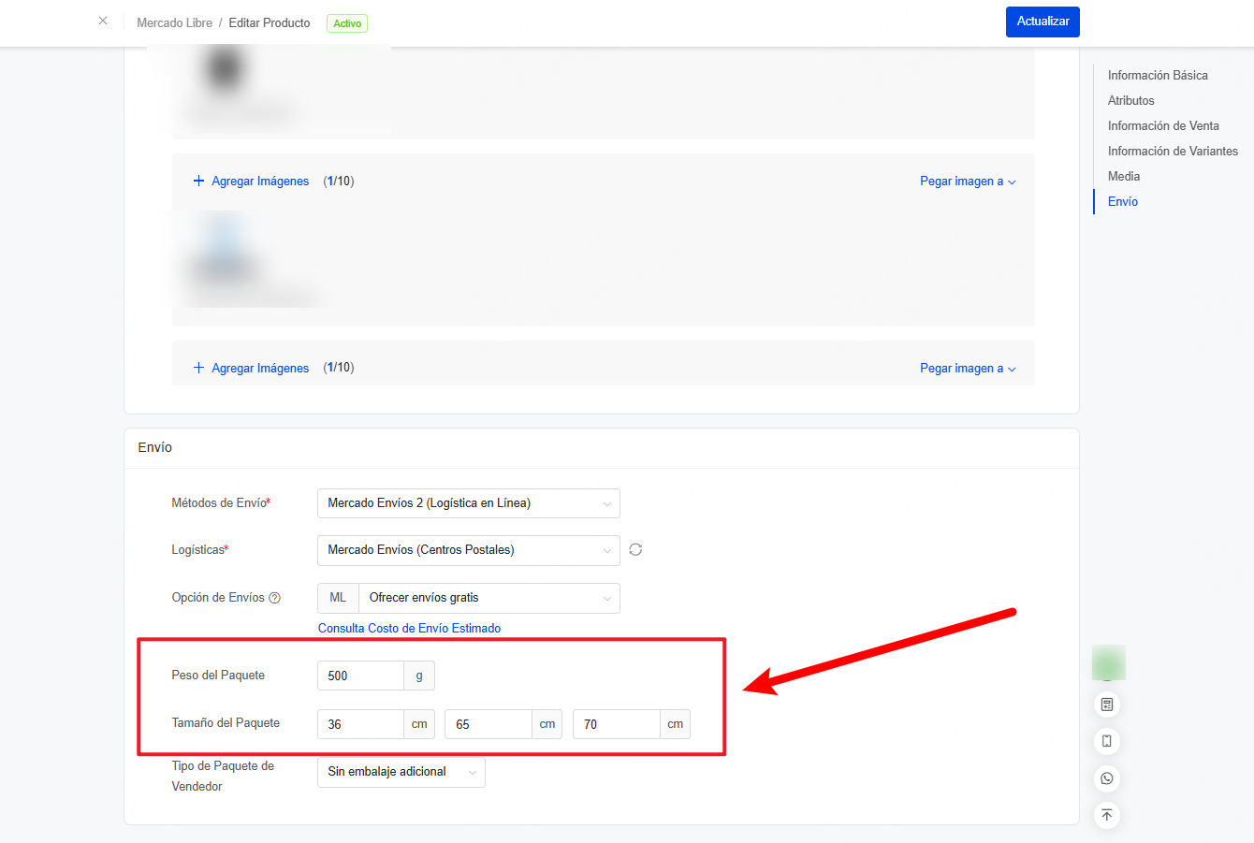The width and height of the screenshot is (1254, 843).
Task: Click the refresh icon next to Logísticas
Action: click(x=635, y=550)
